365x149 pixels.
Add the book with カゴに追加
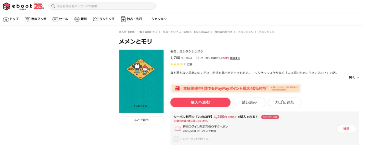click(285, 102)
